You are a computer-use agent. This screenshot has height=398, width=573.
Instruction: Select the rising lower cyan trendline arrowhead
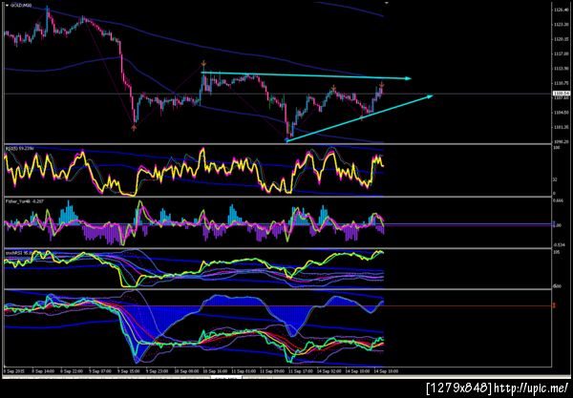click(x=430, y=96)
